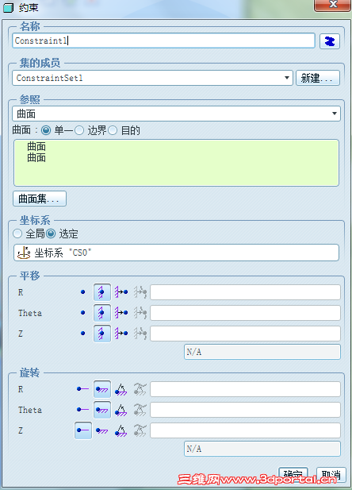Set translation R to Prescribed

coord(121,292)
